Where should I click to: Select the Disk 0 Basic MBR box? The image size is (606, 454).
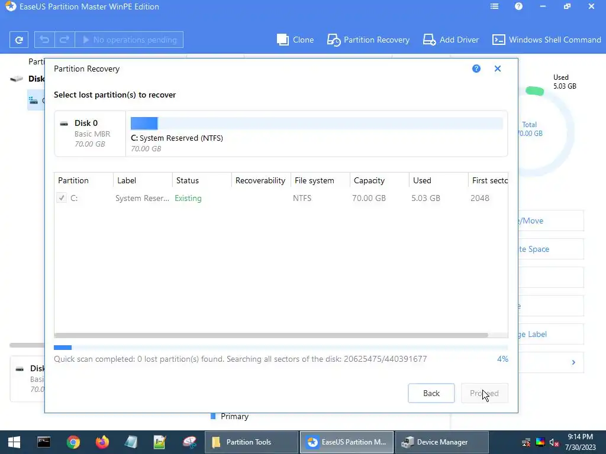[90, 134]
